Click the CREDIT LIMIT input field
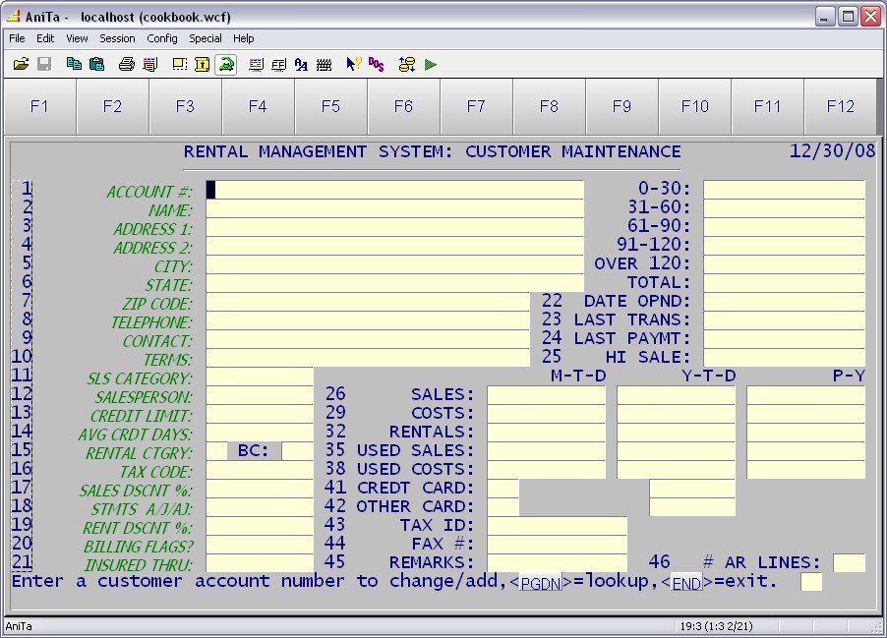This screenshot has height=638, width=887. (260, 414)
